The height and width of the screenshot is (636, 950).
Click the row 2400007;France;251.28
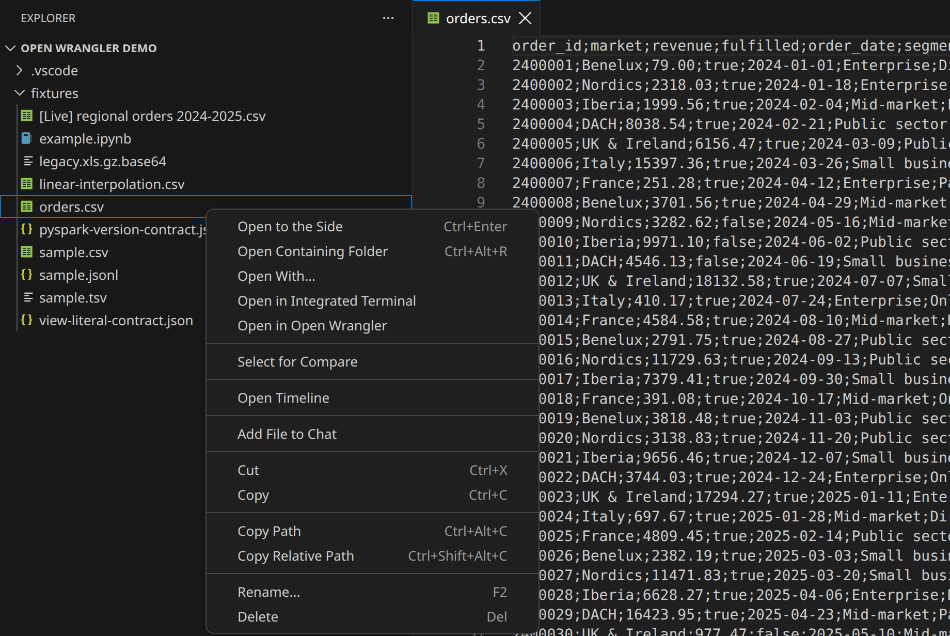(x=731, y=183)
